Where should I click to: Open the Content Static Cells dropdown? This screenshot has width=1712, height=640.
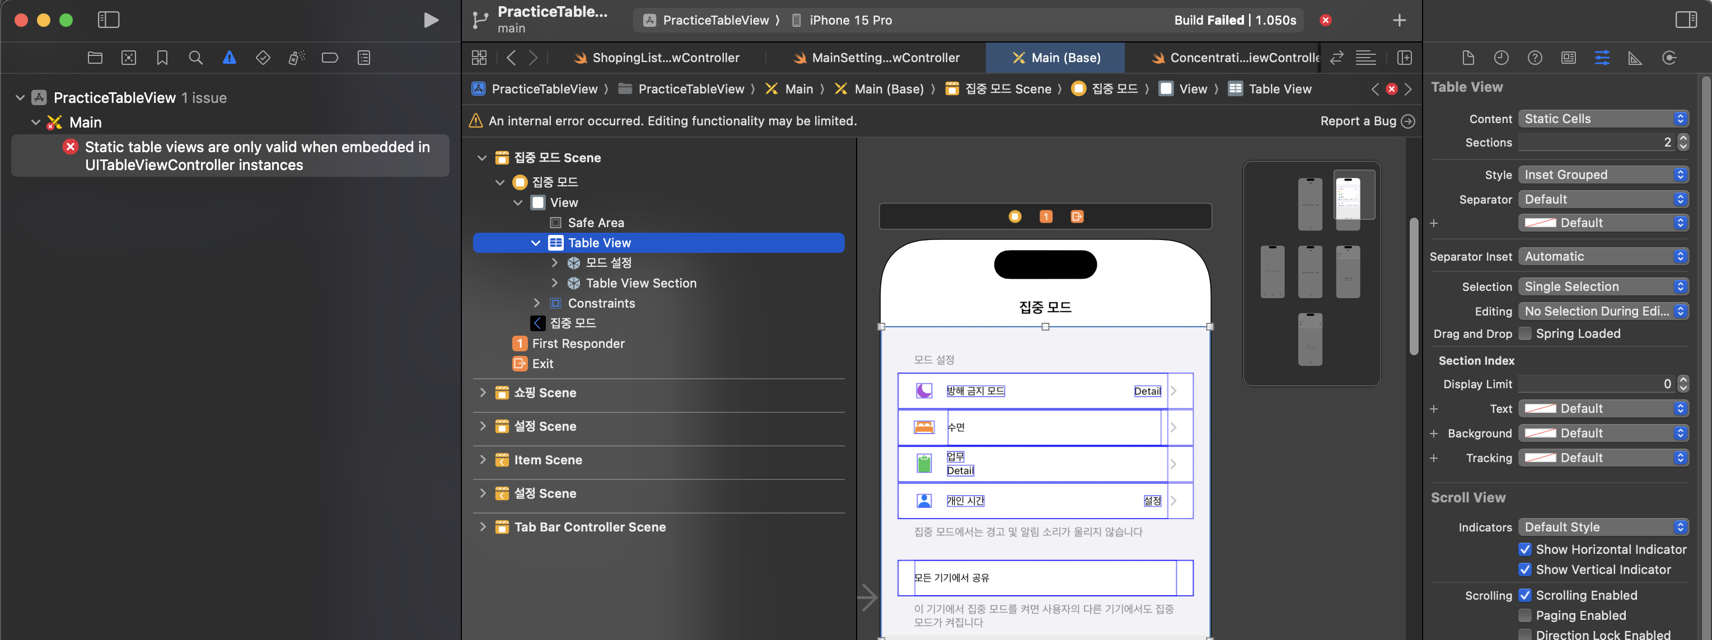coord(1602,119)
